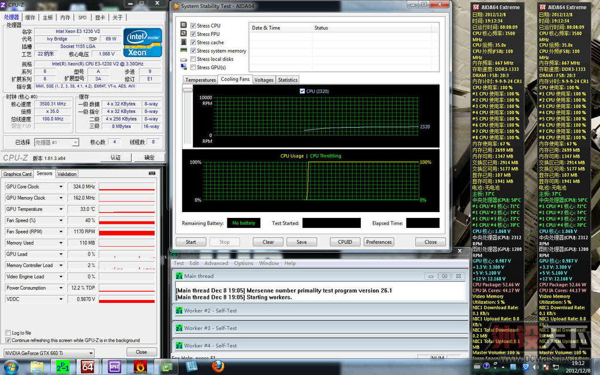Click the Intel Xeon inside logo

[x=142, y=42]
